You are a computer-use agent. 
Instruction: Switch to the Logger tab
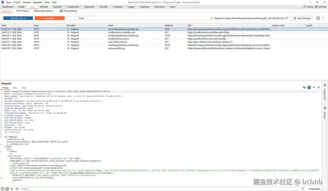[x=131, y=7]
